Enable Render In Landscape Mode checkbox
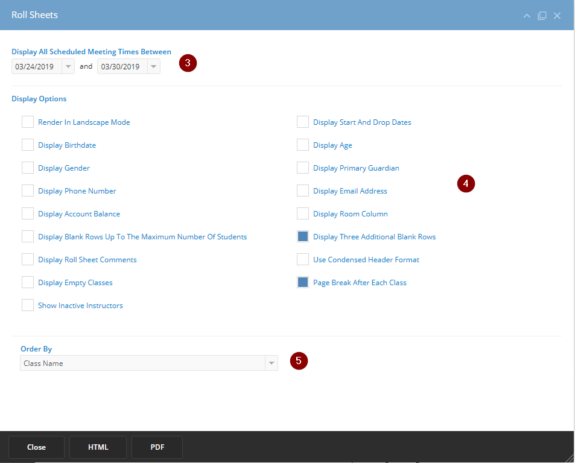The height and width of the screenshot is (463, 575). pos(28,122)
